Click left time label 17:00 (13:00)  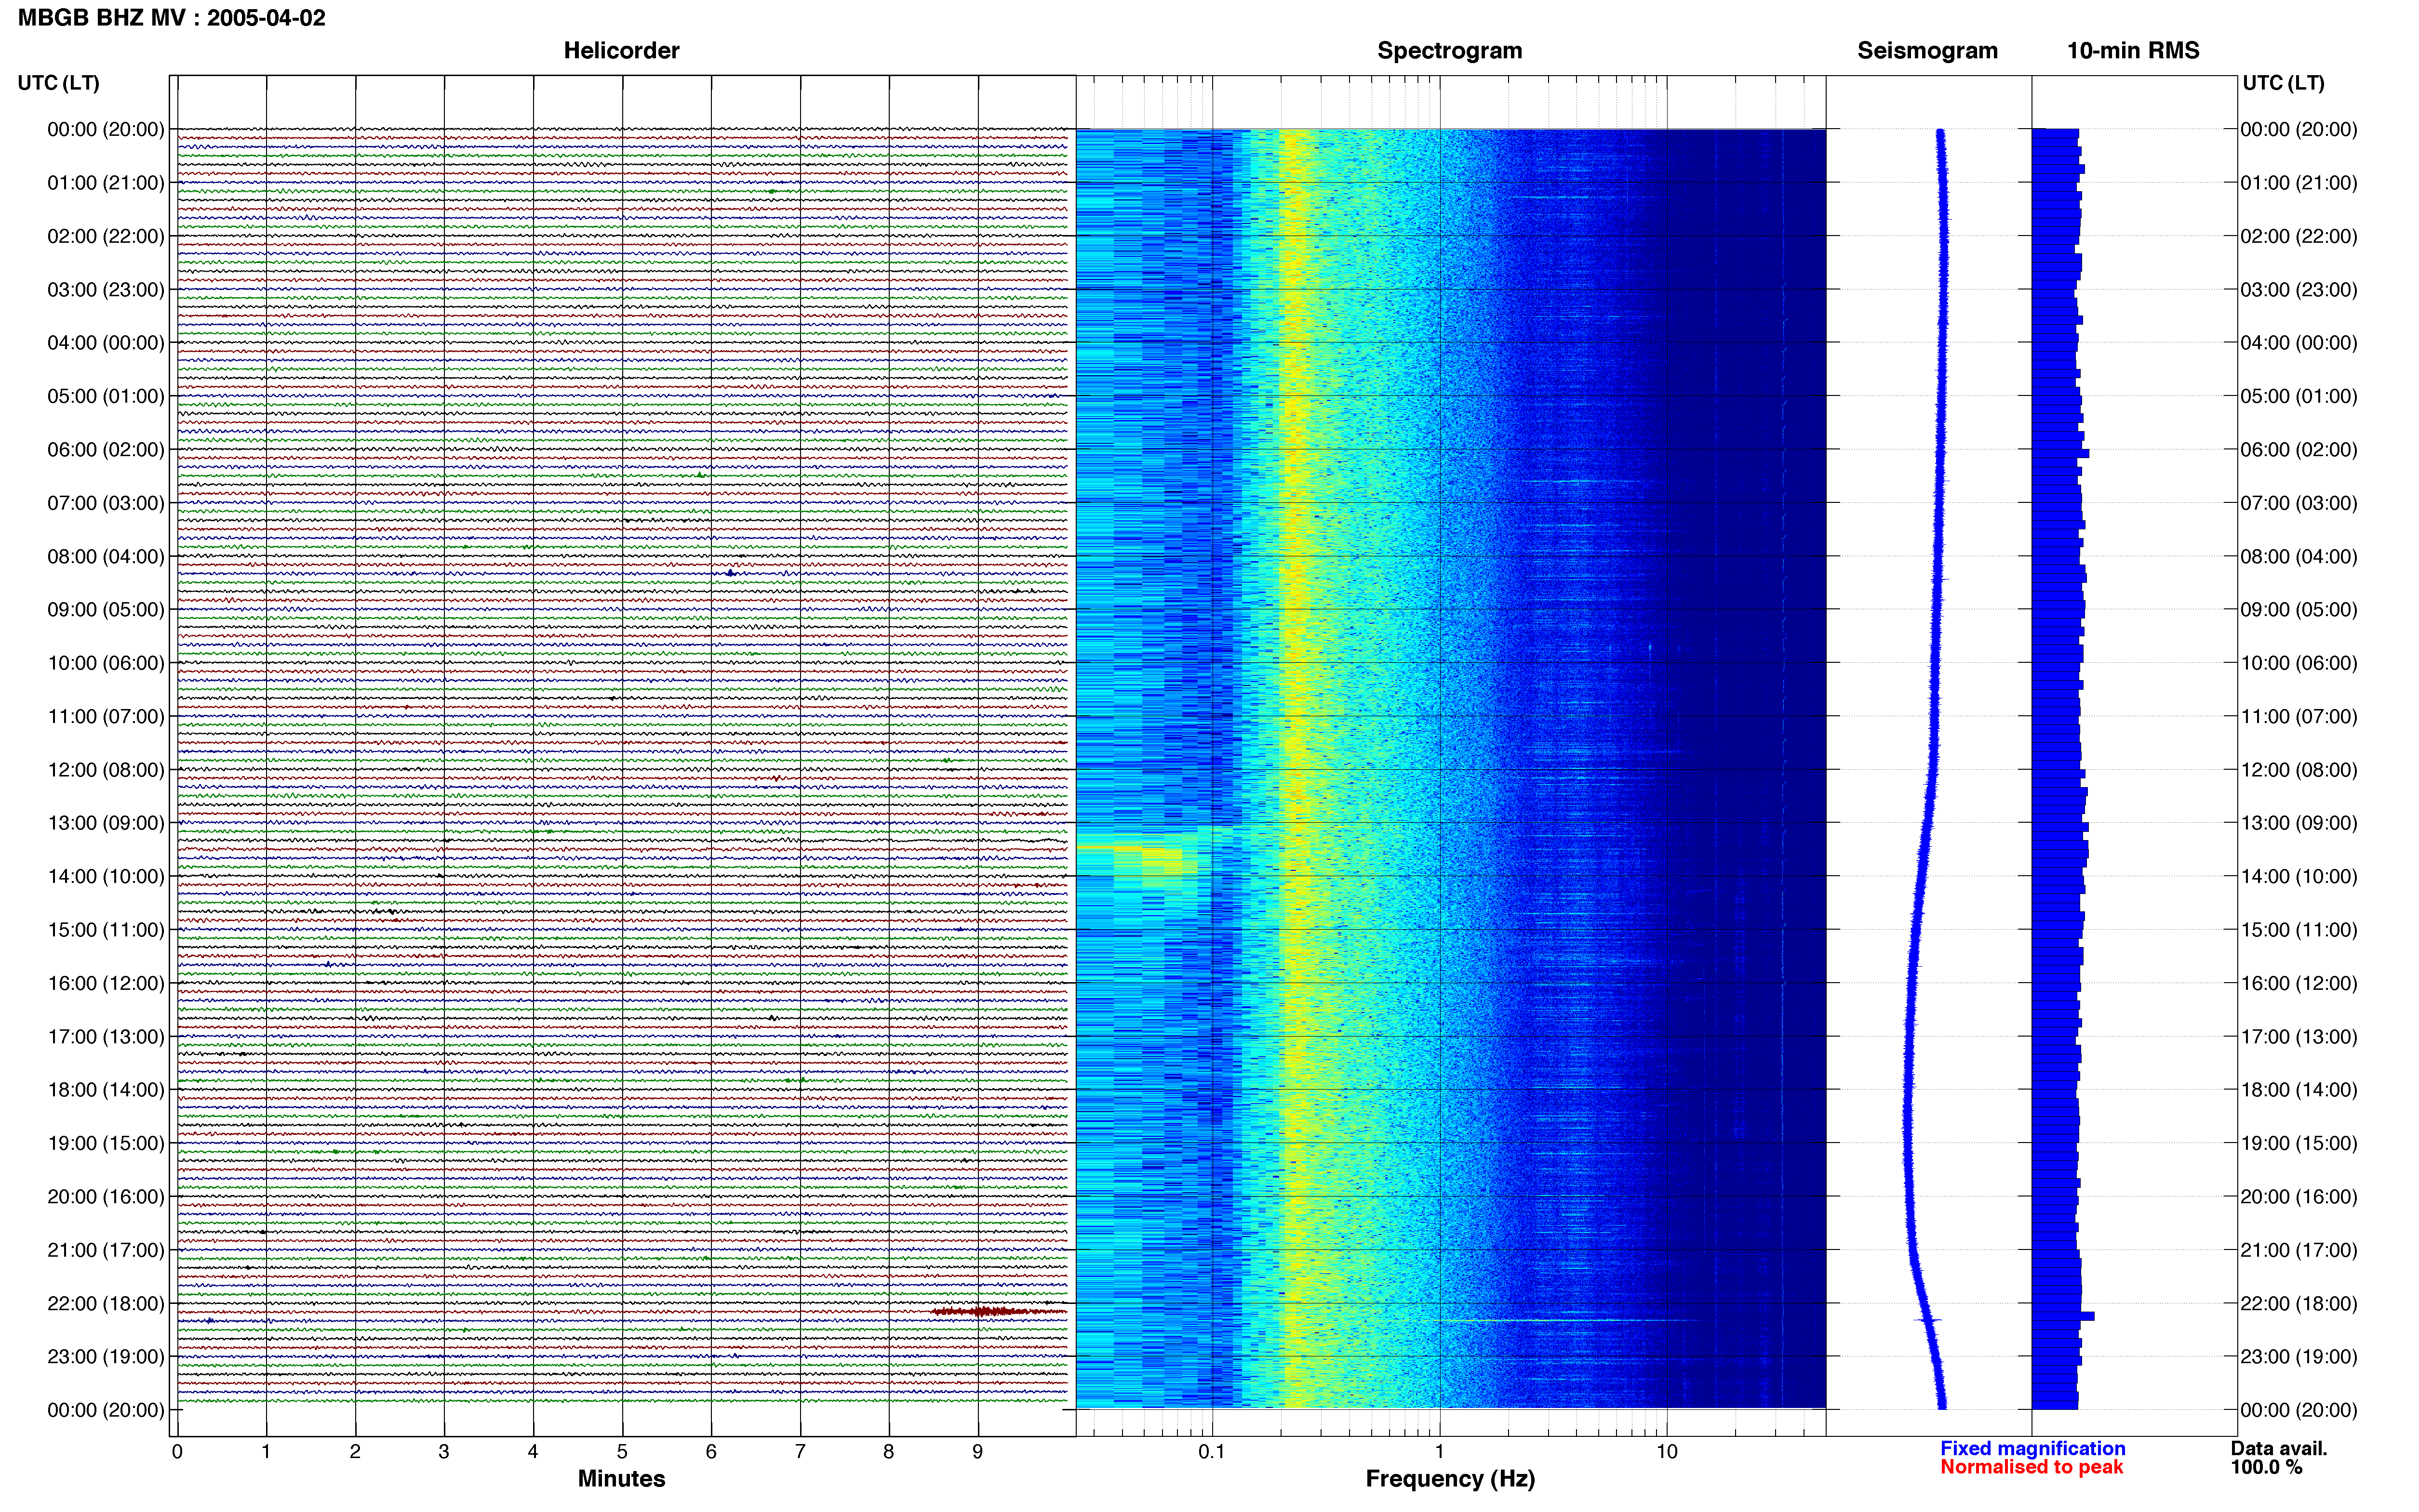click(106, 1036)
